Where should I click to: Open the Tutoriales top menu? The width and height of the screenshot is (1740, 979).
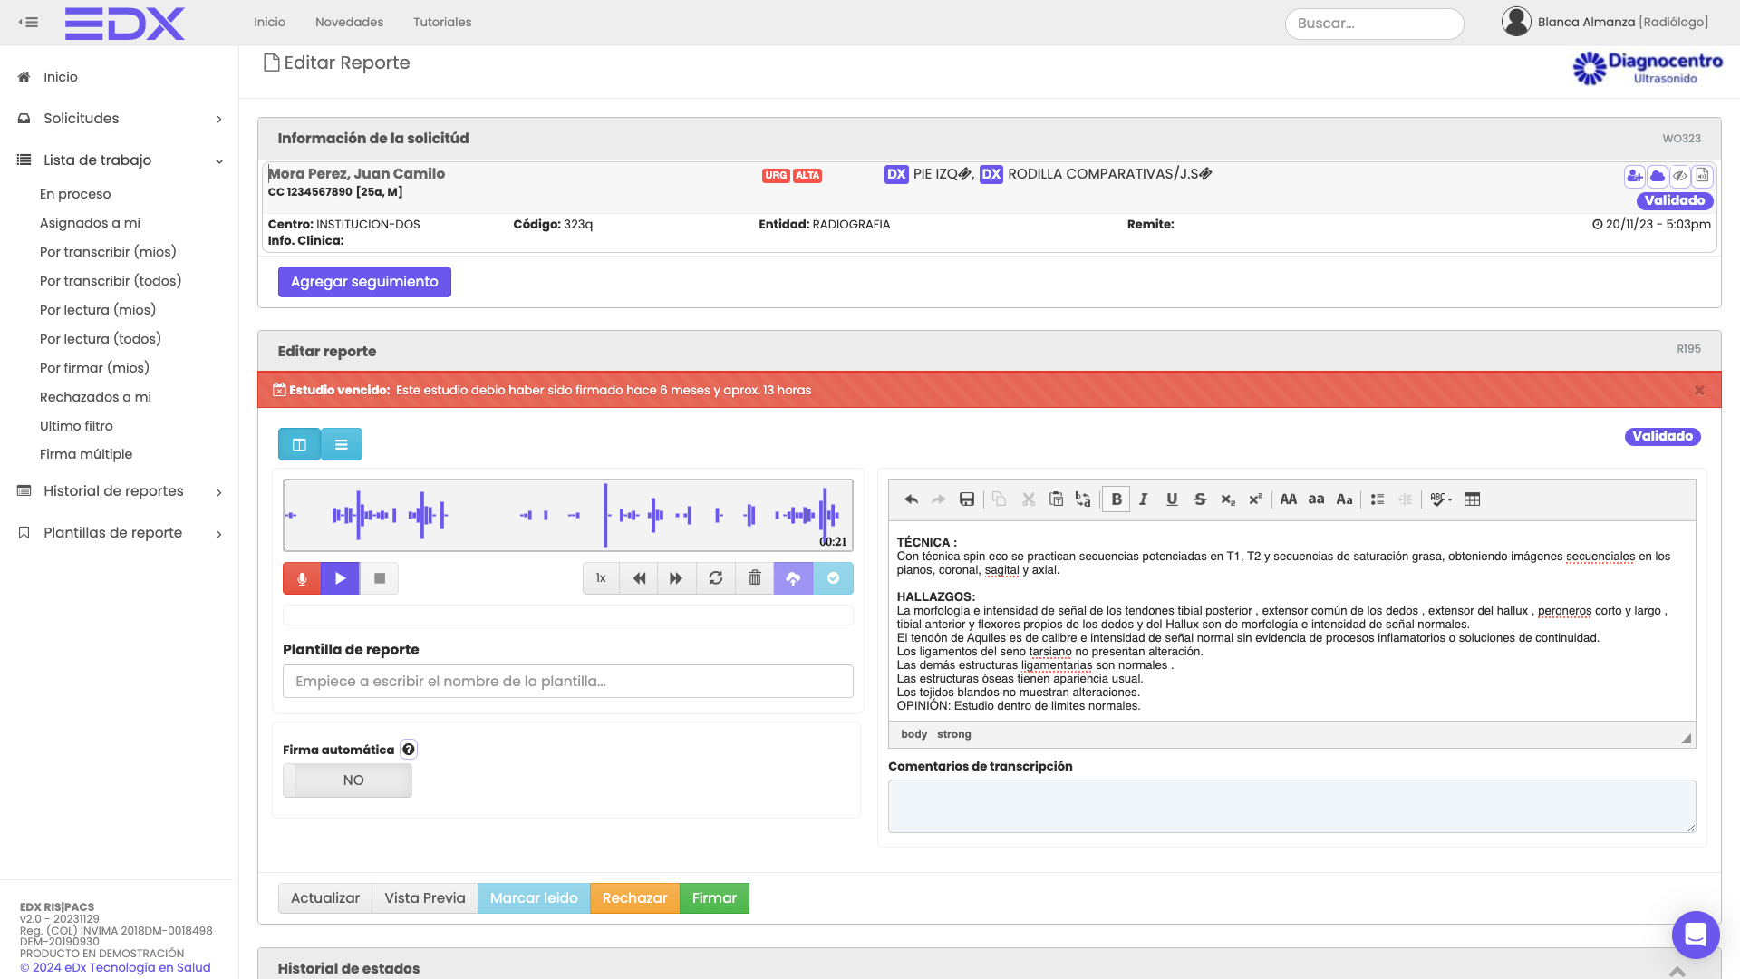click(x=442, y=22)
